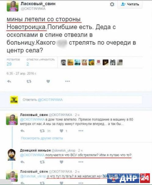The image size is (152, 185).
Task: Open the gear settings icon
Action: coord(112,5)
